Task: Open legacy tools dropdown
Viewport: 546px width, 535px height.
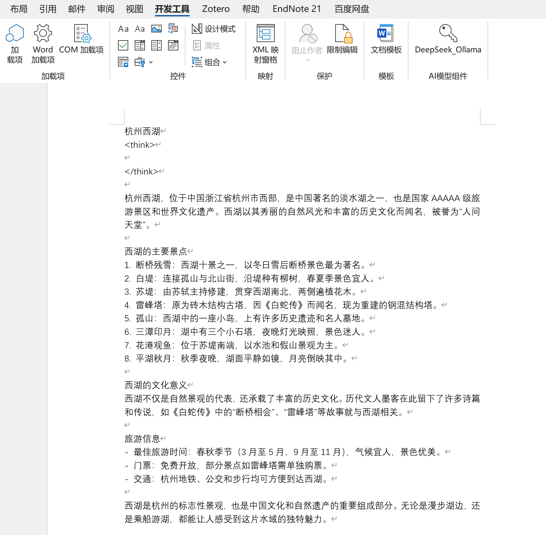Action: tap(143, 62)
